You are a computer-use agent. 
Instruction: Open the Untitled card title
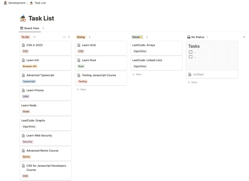pos(198,74)
